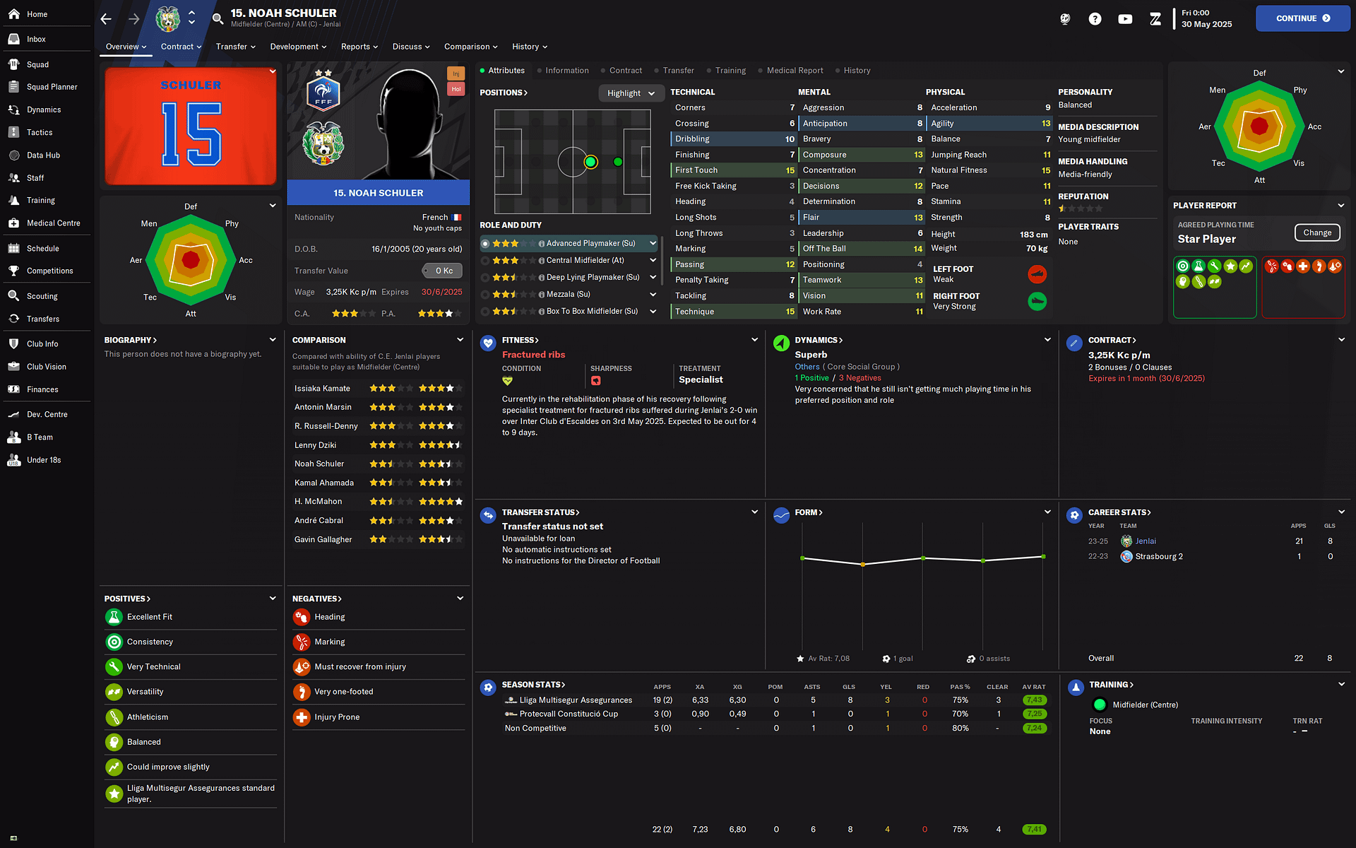Open Medical Centre from the sidebar
The width and height of the screenshot is (1356, 848).
[x=53, y=223]
